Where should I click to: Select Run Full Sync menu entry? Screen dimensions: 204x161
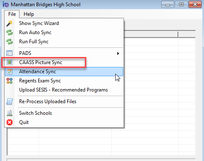tap(64, 42)
